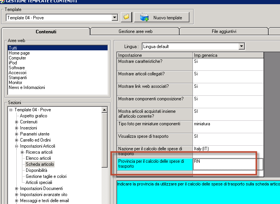Click the Imp.generica column header
This screenshot has width=280, height=204.
pos(228,55)
